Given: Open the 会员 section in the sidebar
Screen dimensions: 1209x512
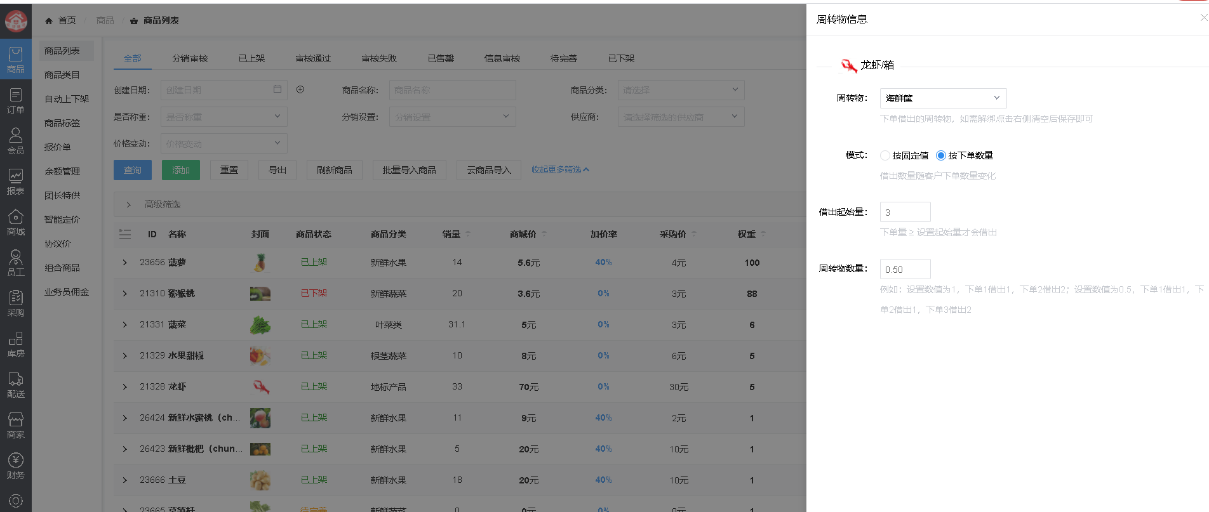Looking at the screenshot, I should tap(16, 141).
